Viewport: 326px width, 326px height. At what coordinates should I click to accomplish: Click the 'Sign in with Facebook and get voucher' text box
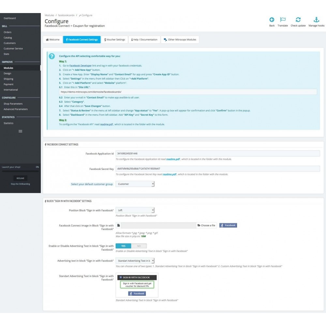(x=137, y=285)
